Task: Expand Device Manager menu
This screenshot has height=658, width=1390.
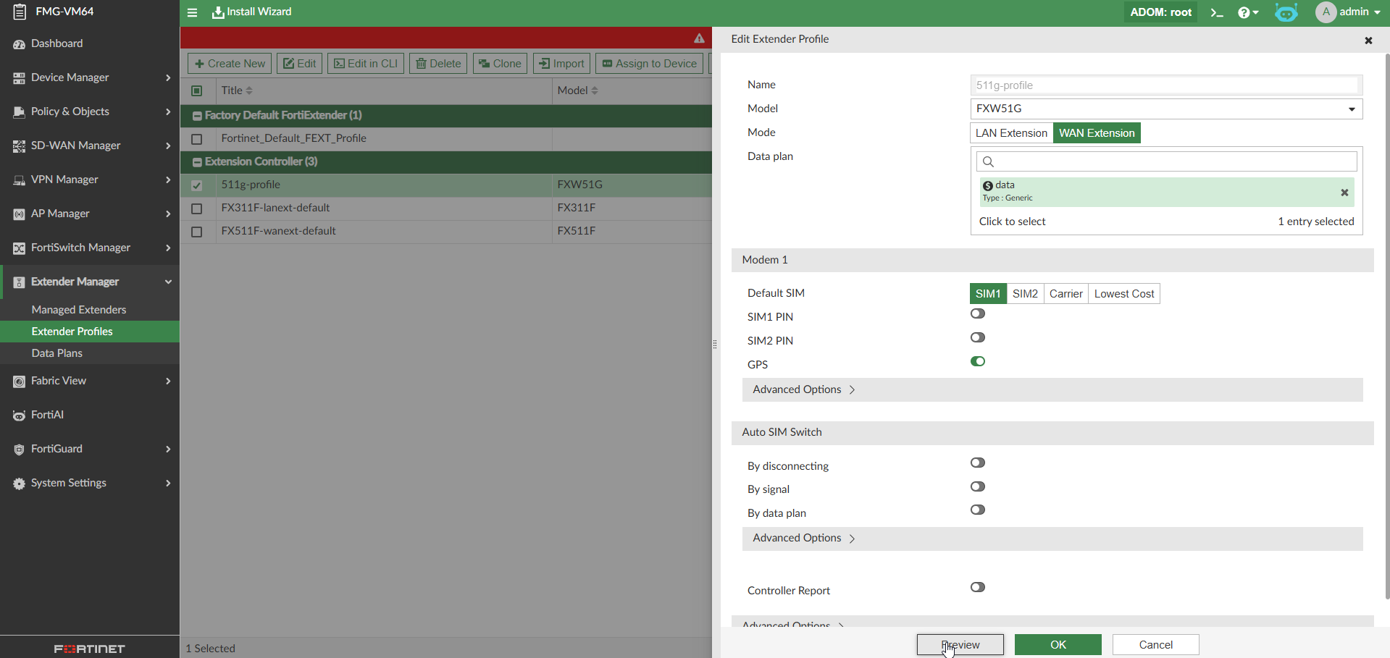Action: [x=90, y=77]
